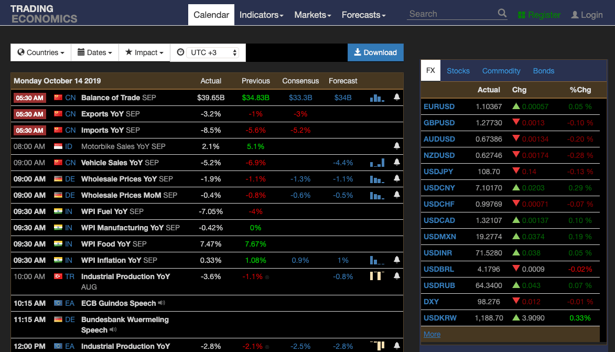Click China flag on Balance of Trade row

[x=58, y=98]
